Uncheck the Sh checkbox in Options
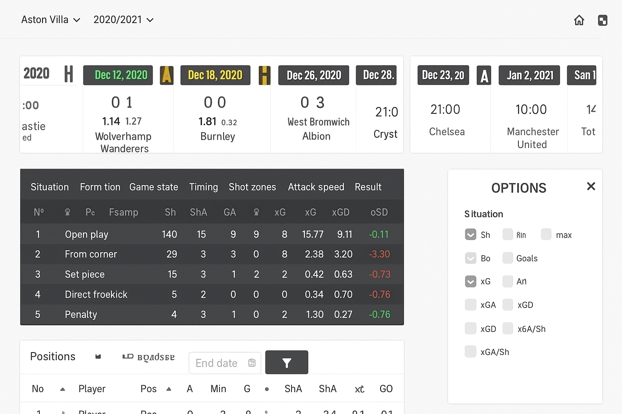 (471, 234)
